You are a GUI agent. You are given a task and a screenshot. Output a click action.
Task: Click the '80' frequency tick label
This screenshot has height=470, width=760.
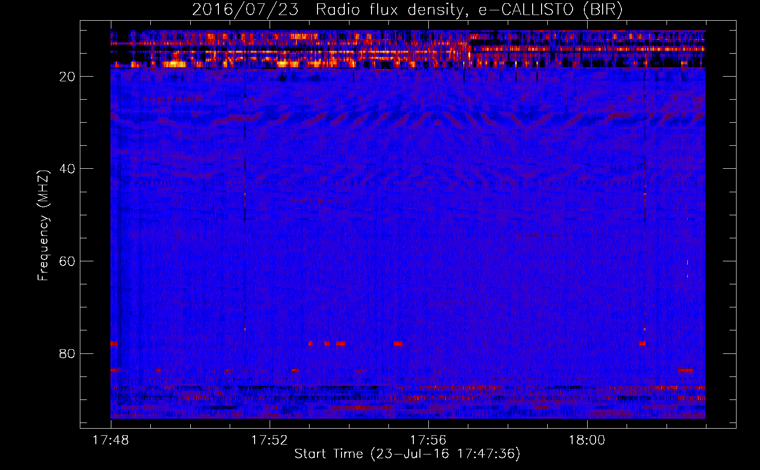pyautogui.click(x=68, y=353)
